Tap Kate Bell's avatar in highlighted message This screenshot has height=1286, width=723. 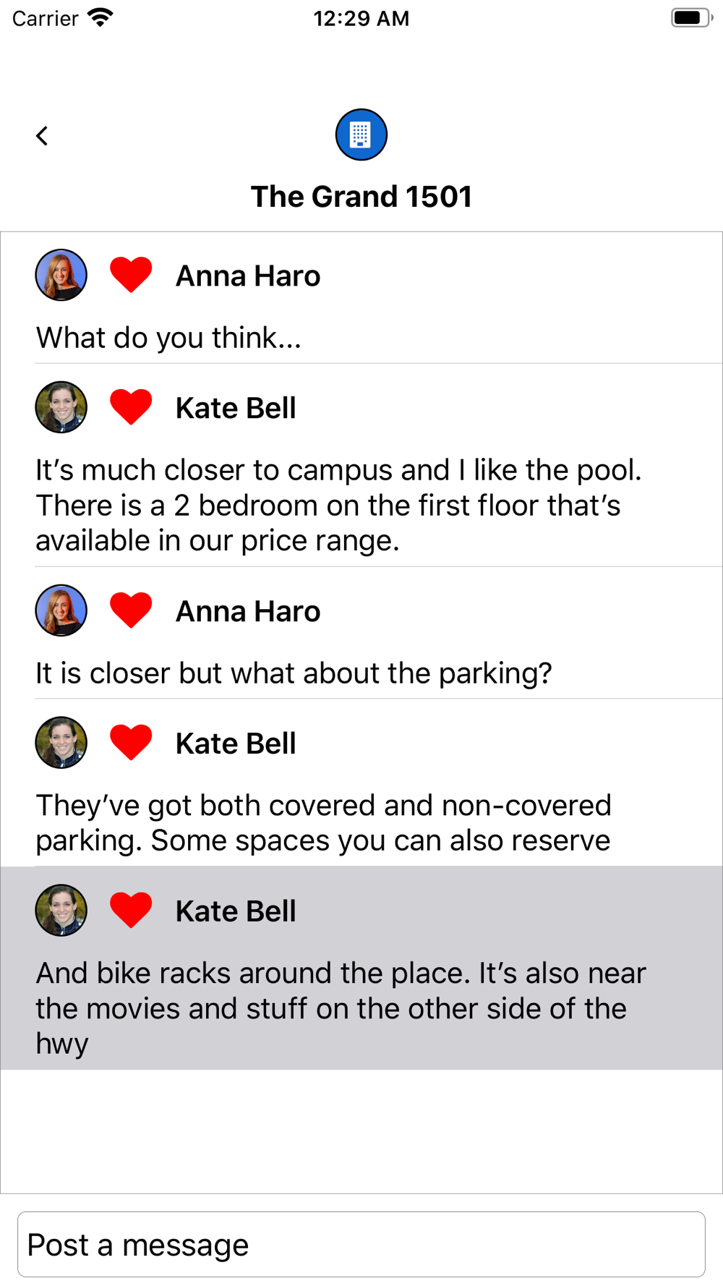tap(61, 911)
